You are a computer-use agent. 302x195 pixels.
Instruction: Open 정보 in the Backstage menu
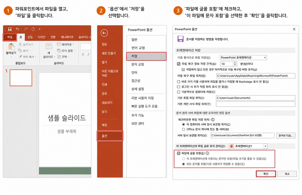[104, 45]
